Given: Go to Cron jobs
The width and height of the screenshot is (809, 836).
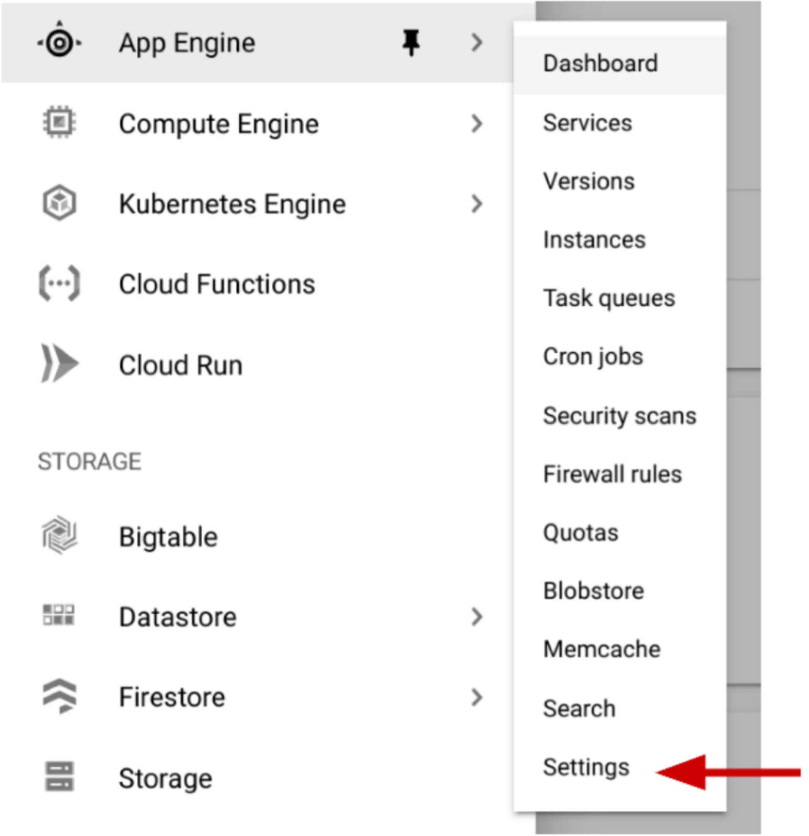Looking at the screenshot, I should coord(593,357).
